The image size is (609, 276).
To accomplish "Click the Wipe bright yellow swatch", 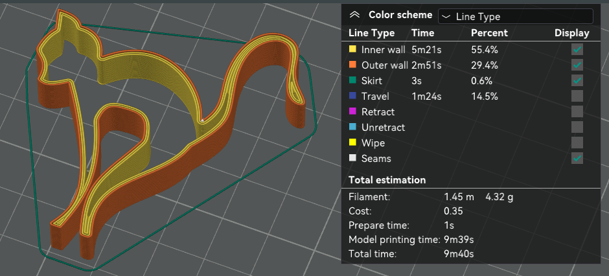I will (352, 143).
